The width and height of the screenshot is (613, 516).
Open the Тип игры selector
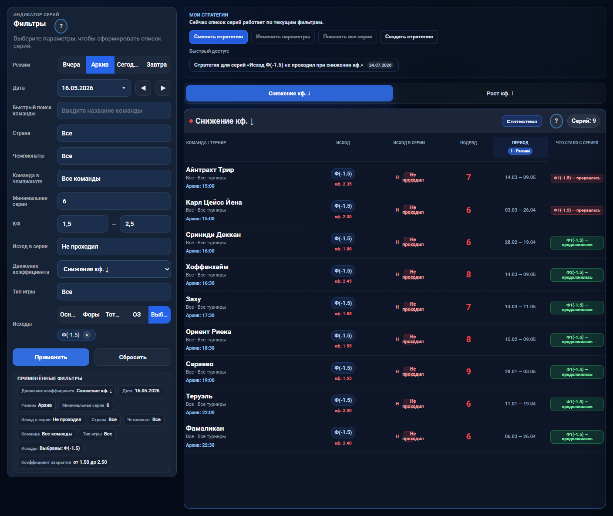(114, 292)
